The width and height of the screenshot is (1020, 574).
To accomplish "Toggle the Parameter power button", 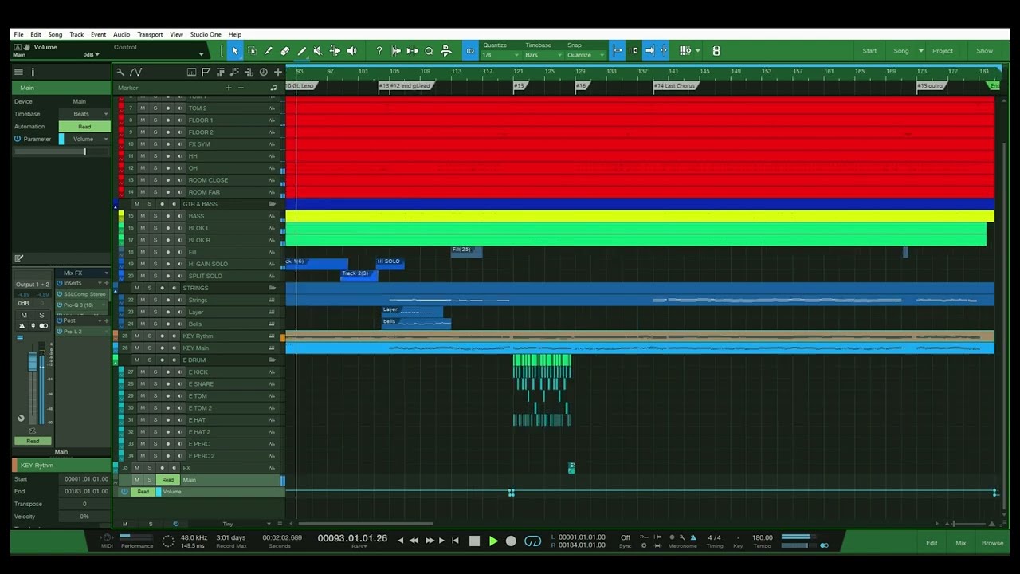I will [18, 139].
